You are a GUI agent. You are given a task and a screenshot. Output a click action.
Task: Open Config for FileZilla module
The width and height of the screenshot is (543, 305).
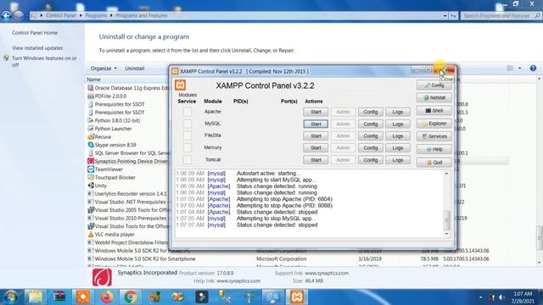370,136
